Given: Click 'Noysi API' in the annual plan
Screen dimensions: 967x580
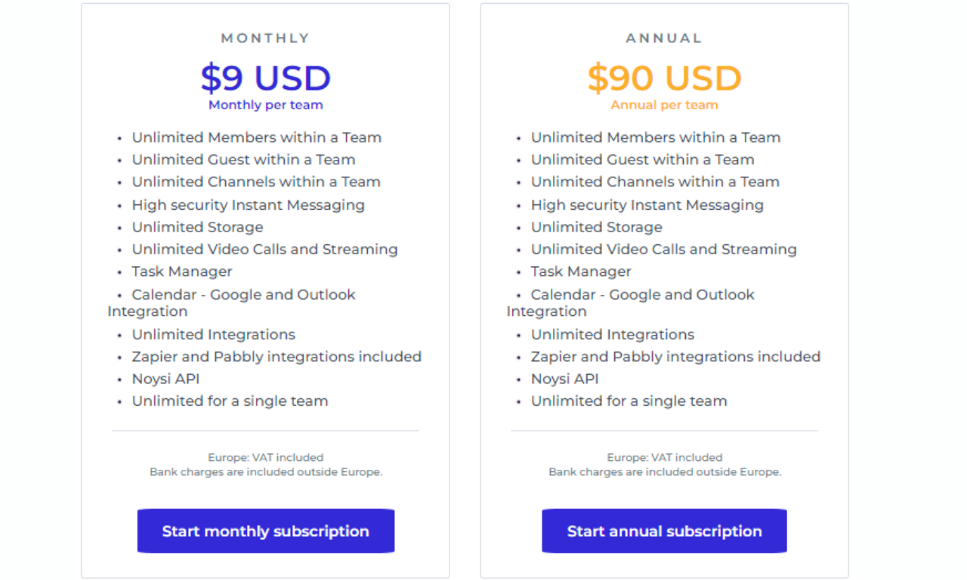Looking at the screenshot, I should coord(565,379).
